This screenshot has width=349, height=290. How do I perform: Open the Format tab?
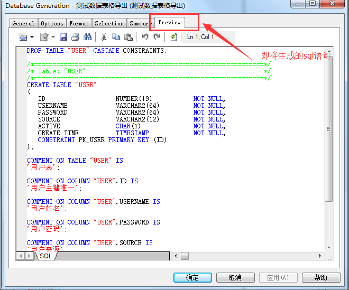tap(79, 23)
